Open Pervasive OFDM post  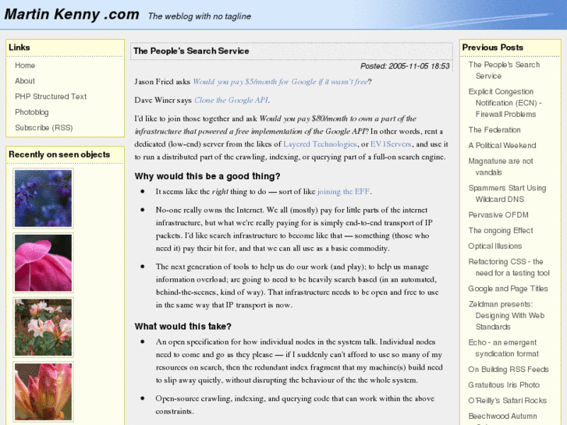click(498, 215)
